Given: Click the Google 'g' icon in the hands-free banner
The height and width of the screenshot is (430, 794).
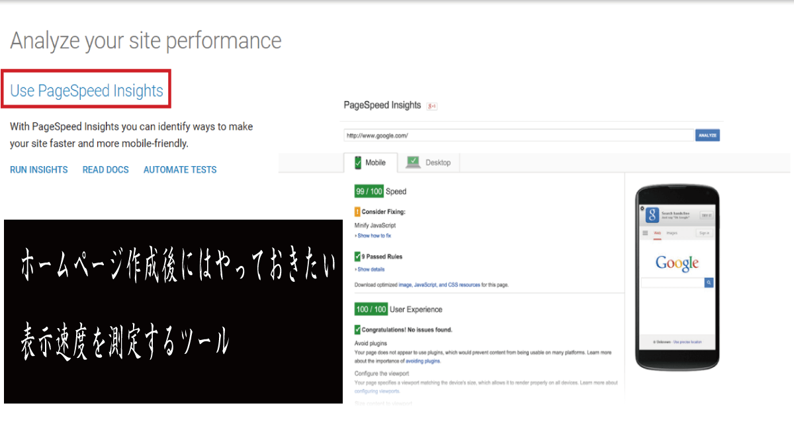Looking at the screenshot, I should [x=652, y=214].
